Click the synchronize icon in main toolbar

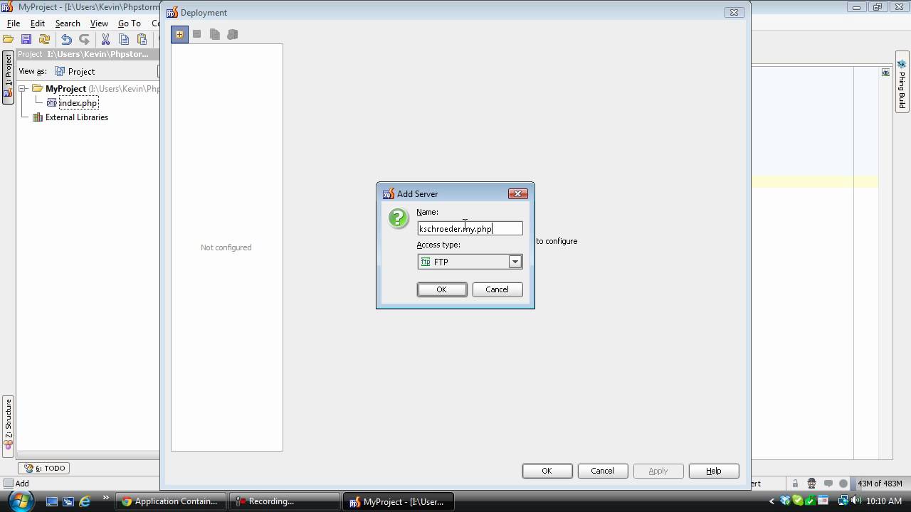(x=44, y=39)
